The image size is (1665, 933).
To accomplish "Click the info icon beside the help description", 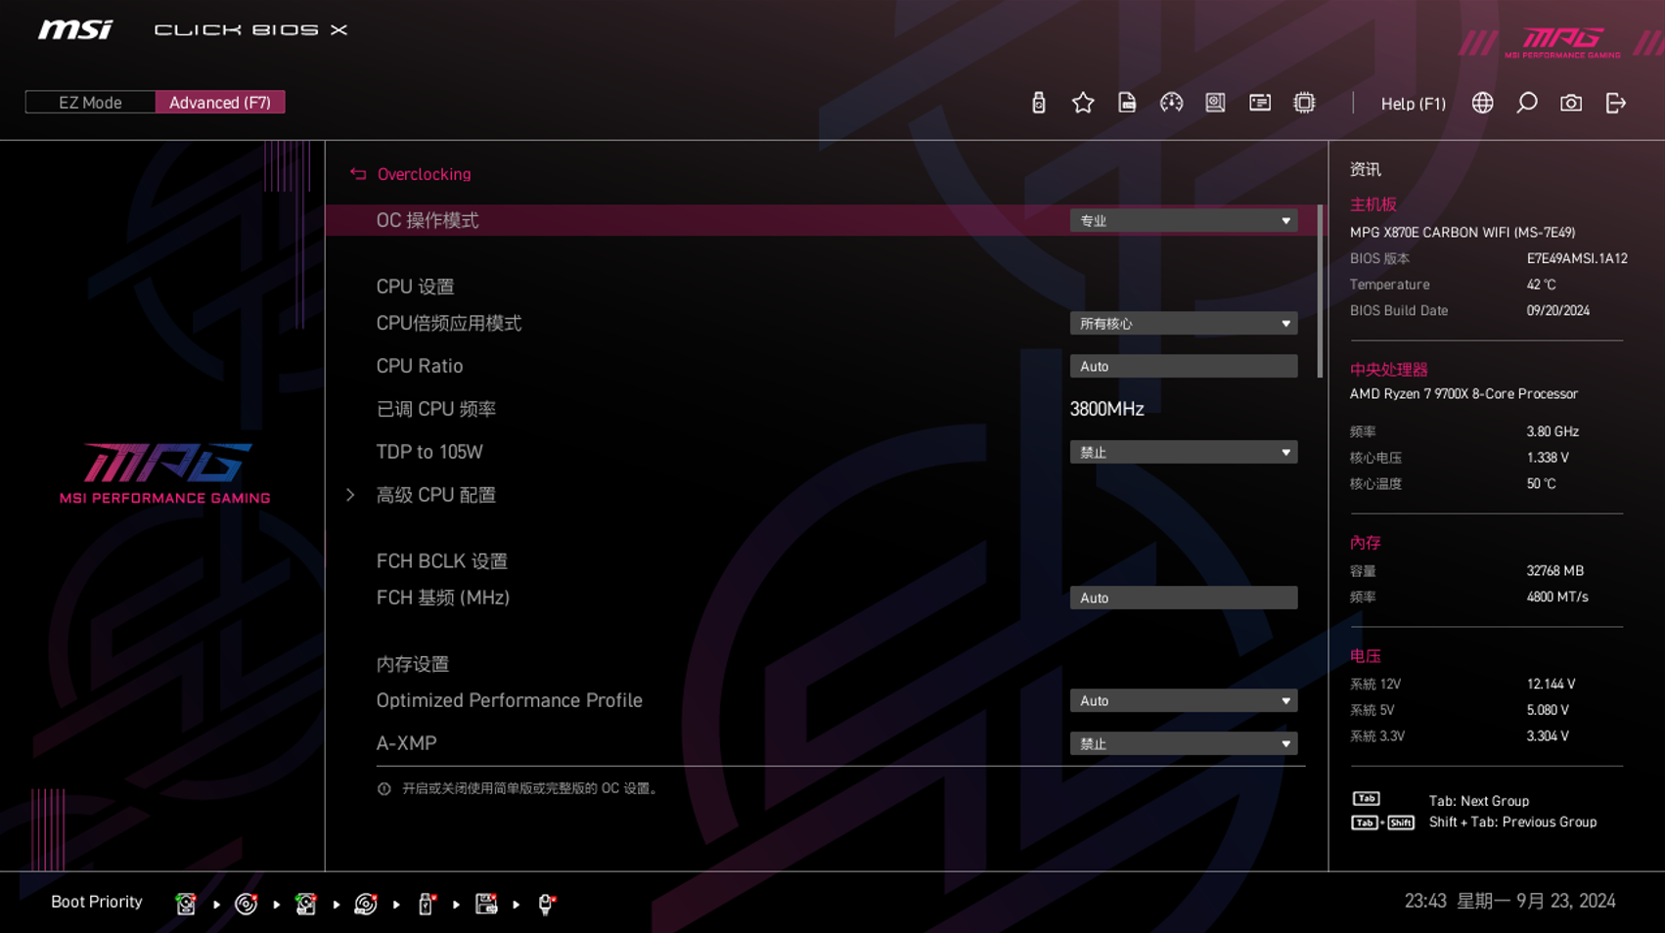I will [384, 789].
